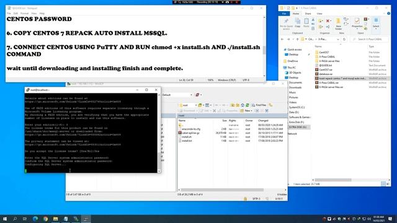The width and height of the screenshot is (397, 223).
Task: Select install.txt in WinSCP remote panel
Action: (x=187, y=141)
